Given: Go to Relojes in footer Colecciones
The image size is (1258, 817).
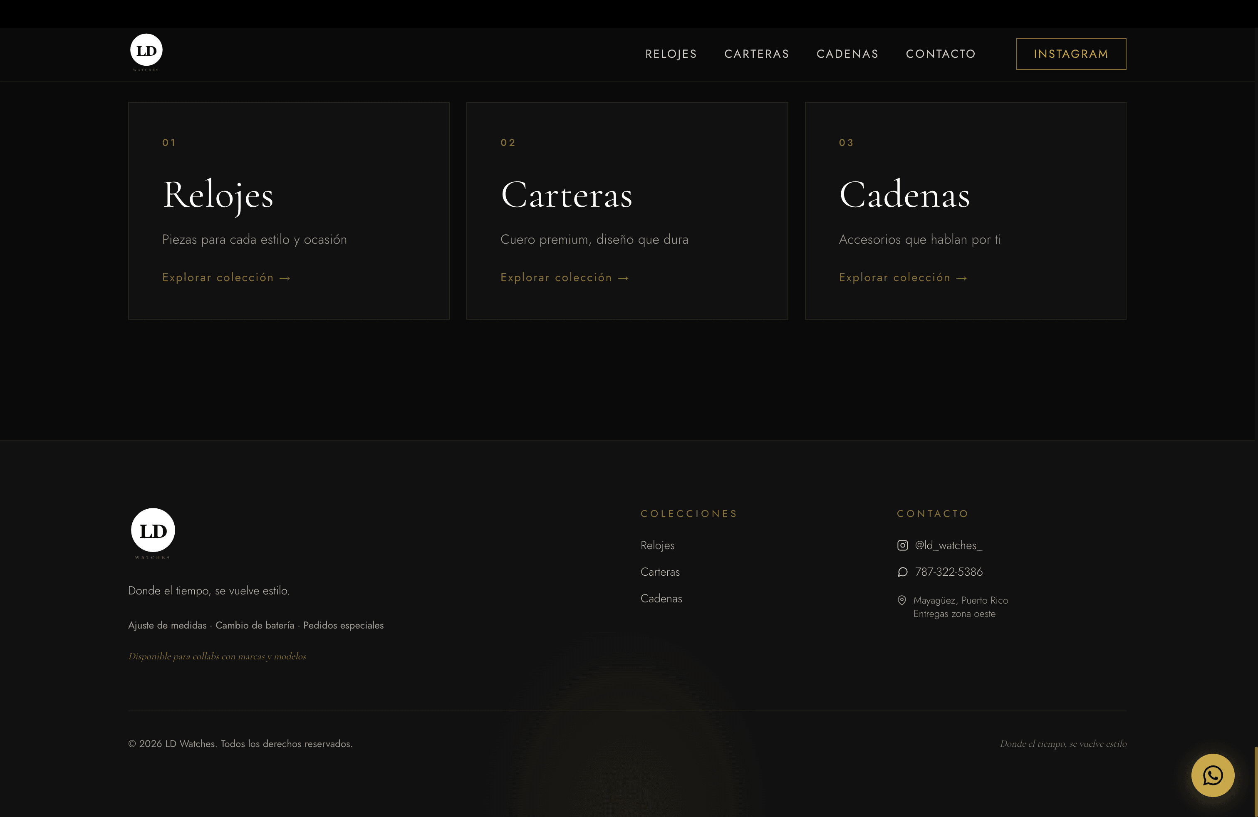Looking at the screenshot, I should pyautogui.click(x=657, y=545).
